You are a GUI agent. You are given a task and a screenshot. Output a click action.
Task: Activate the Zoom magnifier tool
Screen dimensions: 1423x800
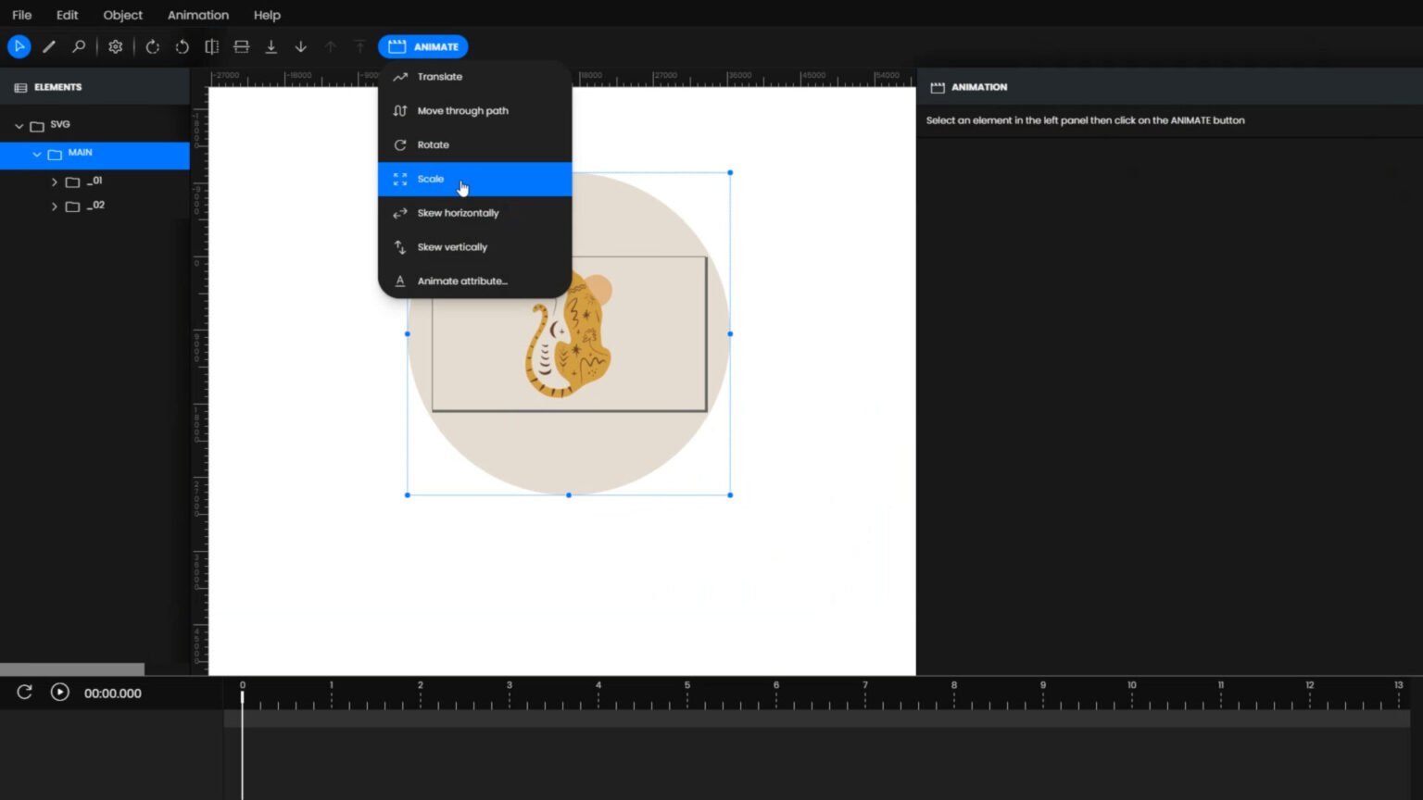78,46
